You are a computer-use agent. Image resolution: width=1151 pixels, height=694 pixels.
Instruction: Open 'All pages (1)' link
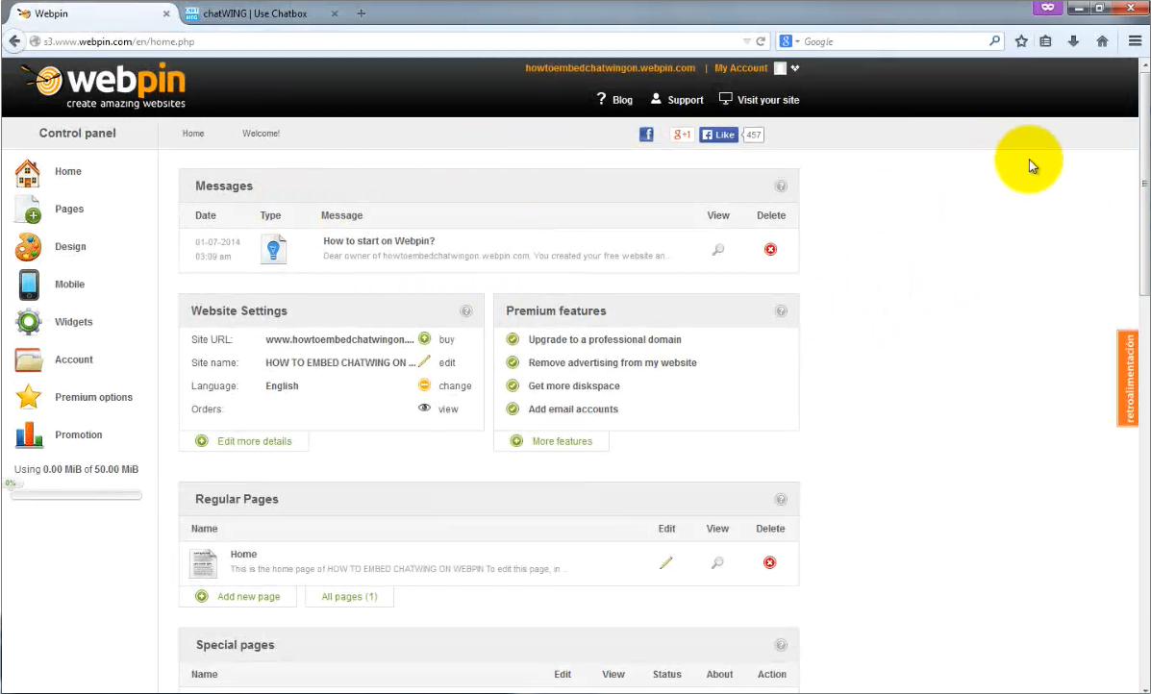click(x=349, y=596)
